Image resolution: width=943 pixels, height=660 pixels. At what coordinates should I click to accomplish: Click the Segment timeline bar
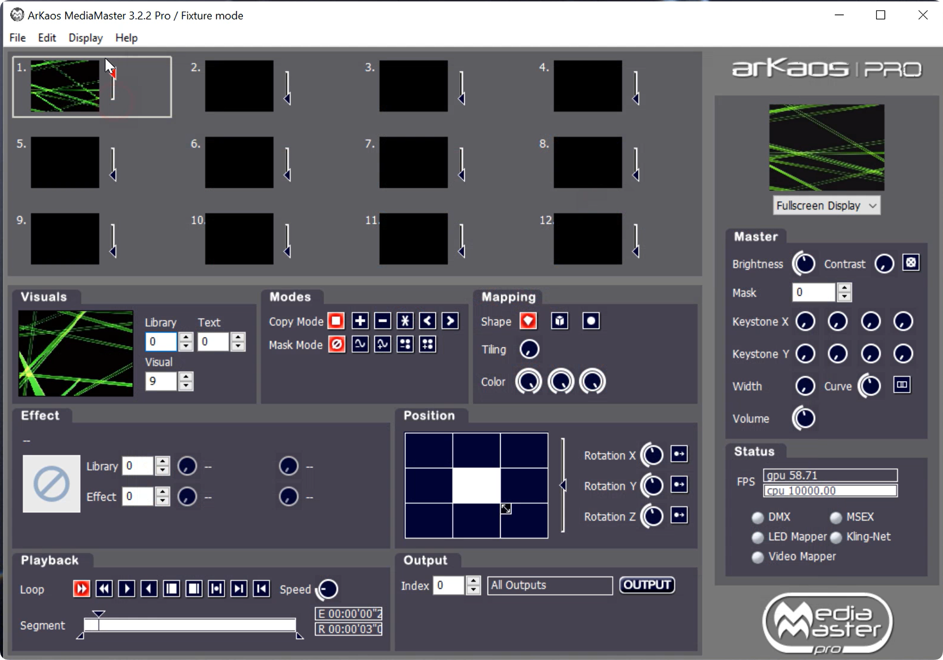(189, 625)
